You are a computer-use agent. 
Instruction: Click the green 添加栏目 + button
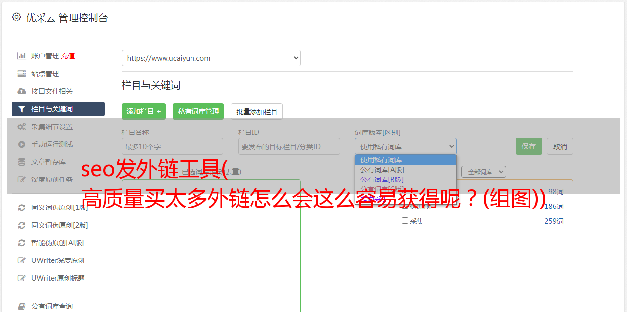coord(144,111)
